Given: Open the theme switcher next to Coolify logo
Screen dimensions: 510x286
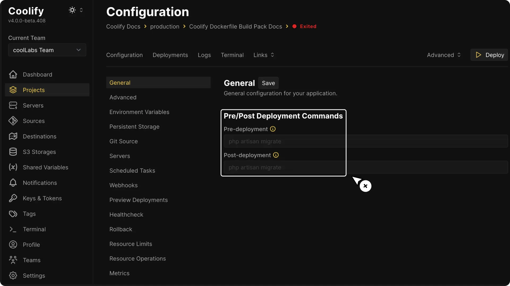Looking at the screenshot, I should (72, 10).
